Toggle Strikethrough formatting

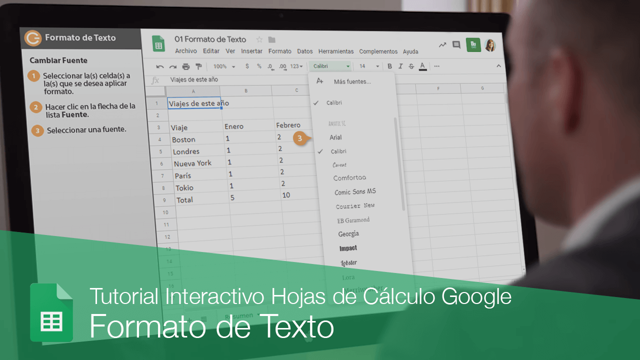[411, 66]
